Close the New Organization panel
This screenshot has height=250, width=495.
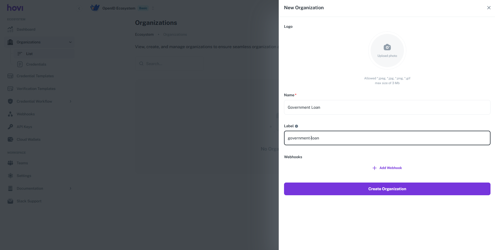pyautogui.click(x=489, y=8)
